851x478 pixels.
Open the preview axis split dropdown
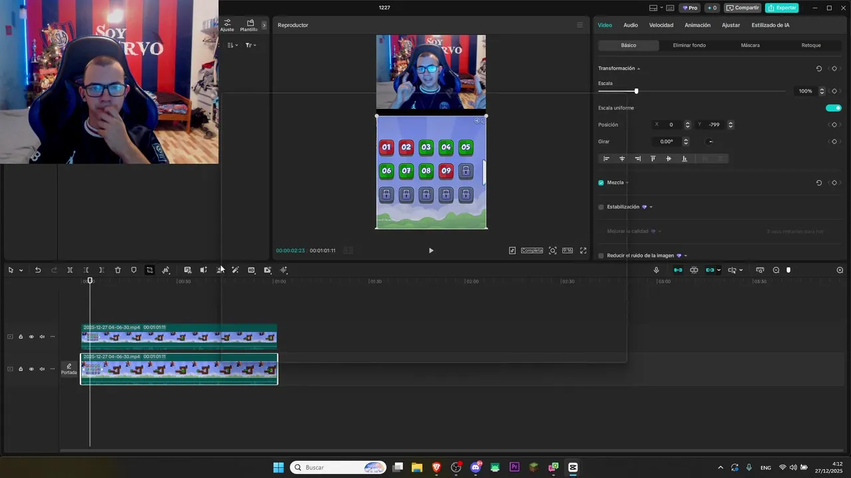coord(741,270)
